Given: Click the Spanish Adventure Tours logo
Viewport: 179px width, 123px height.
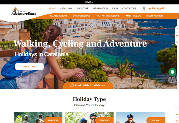Looking at the screenshot, I should point(24,12).
